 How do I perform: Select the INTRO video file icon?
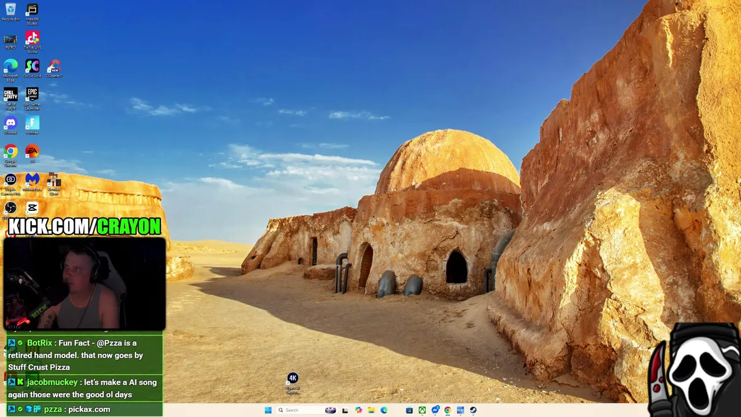(10, 42)
